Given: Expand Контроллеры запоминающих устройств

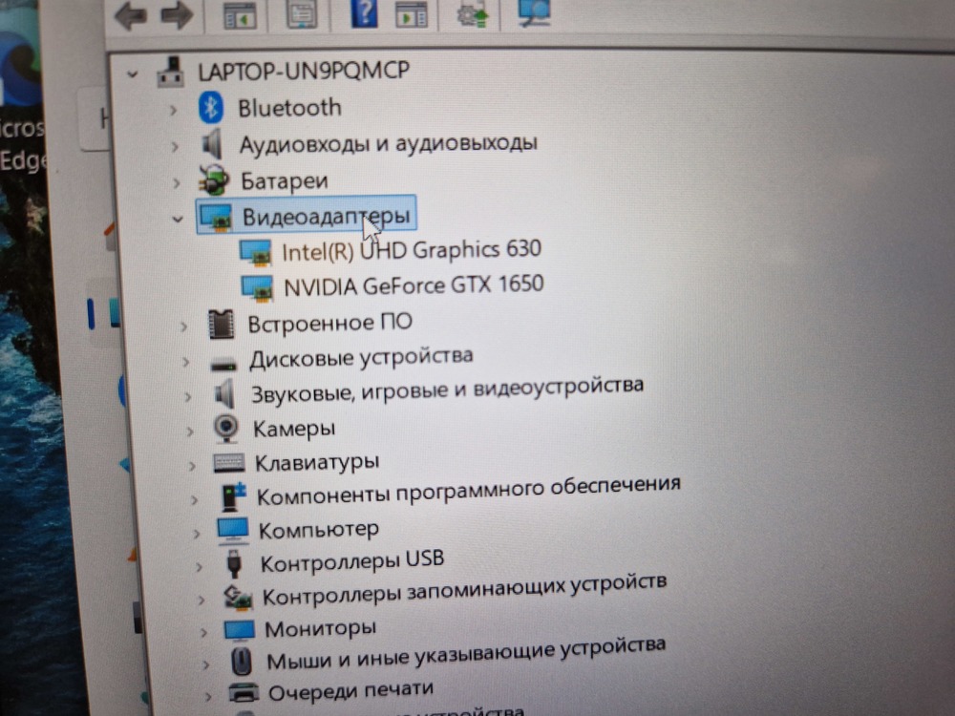Looking at the screenshot, I should pyautogui.click(x=201, y=600).
